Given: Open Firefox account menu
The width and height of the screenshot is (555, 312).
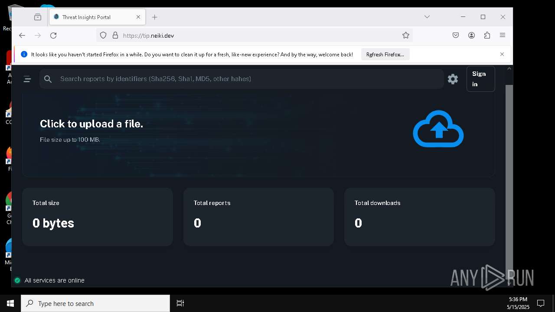Looking at the screenshot, I should pyautogui.click(x=471, y=36).
